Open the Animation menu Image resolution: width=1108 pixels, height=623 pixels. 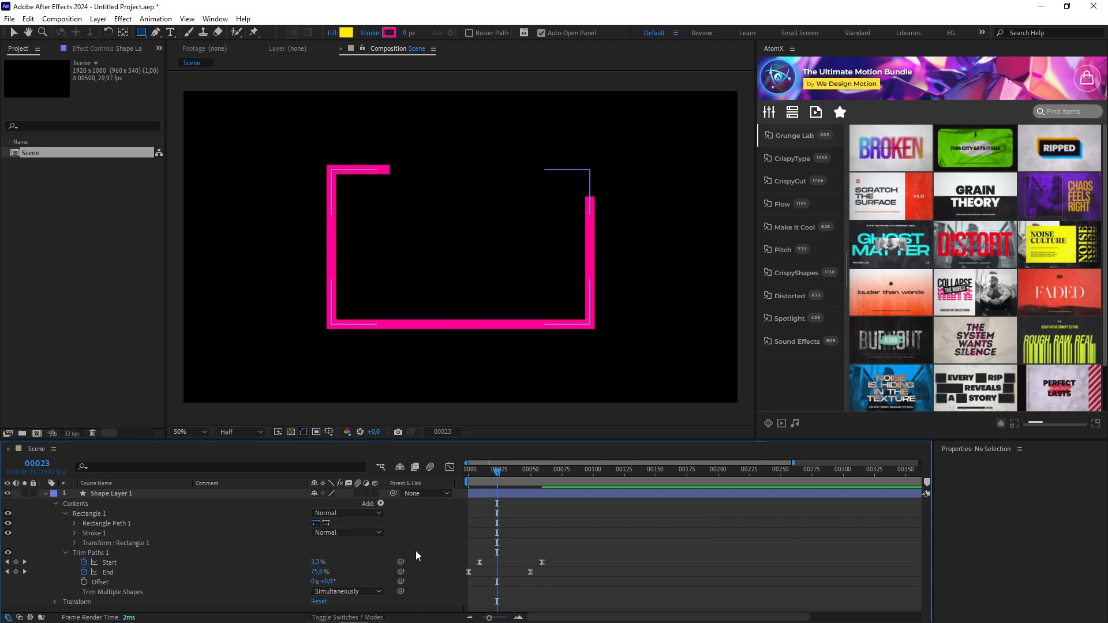coord(155,19)
